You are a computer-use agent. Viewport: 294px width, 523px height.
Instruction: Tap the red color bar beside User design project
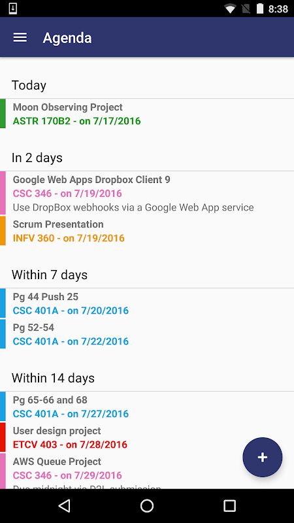(x=3, y=437)
